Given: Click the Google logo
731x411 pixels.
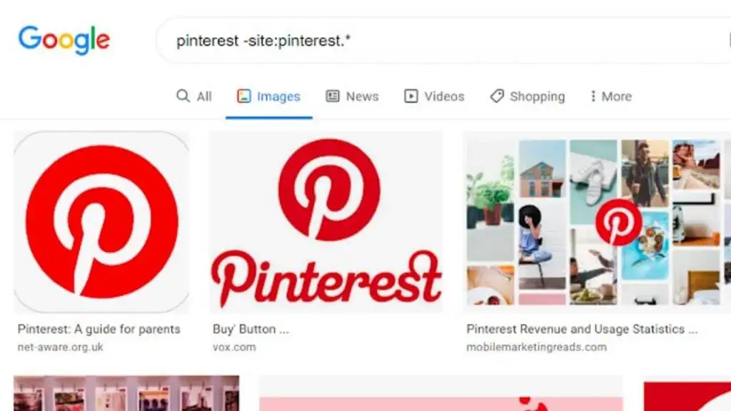Looking at the screenshot, I should [64, 40].
